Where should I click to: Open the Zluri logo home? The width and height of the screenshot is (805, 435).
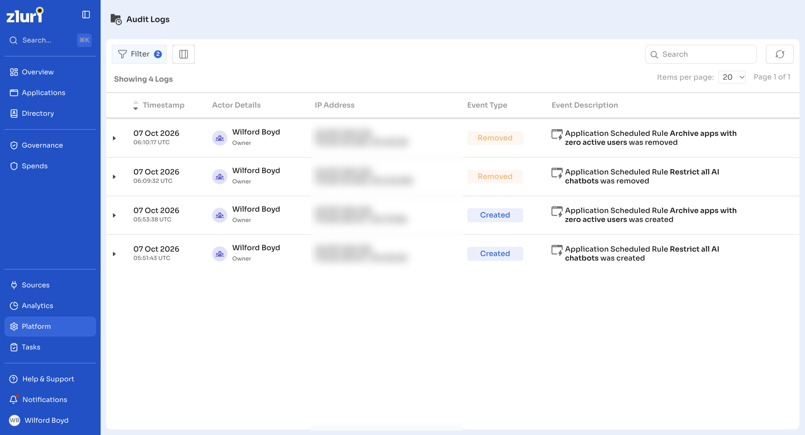25,15
